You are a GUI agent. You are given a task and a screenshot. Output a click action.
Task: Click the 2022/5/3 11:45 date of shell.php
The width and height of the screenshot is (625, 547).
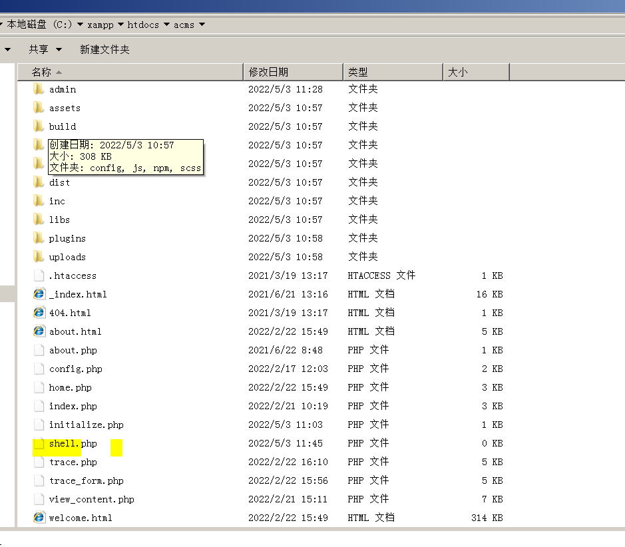286,443
